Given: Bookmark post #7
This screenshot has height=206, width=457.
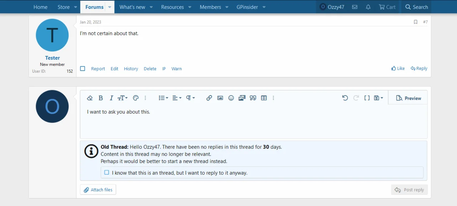Looking at the screenshot, I should click(416, 22).
